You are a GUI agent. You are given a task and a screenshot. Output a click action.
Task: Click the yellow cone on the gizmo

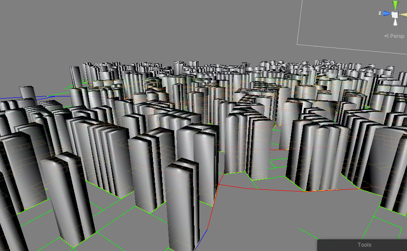click(403, 15)
